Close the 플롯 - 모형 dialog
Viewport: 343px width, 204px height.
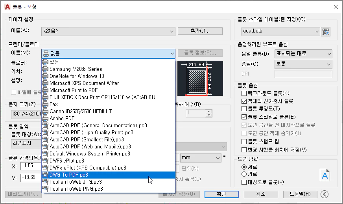click(x=336, y=7)
